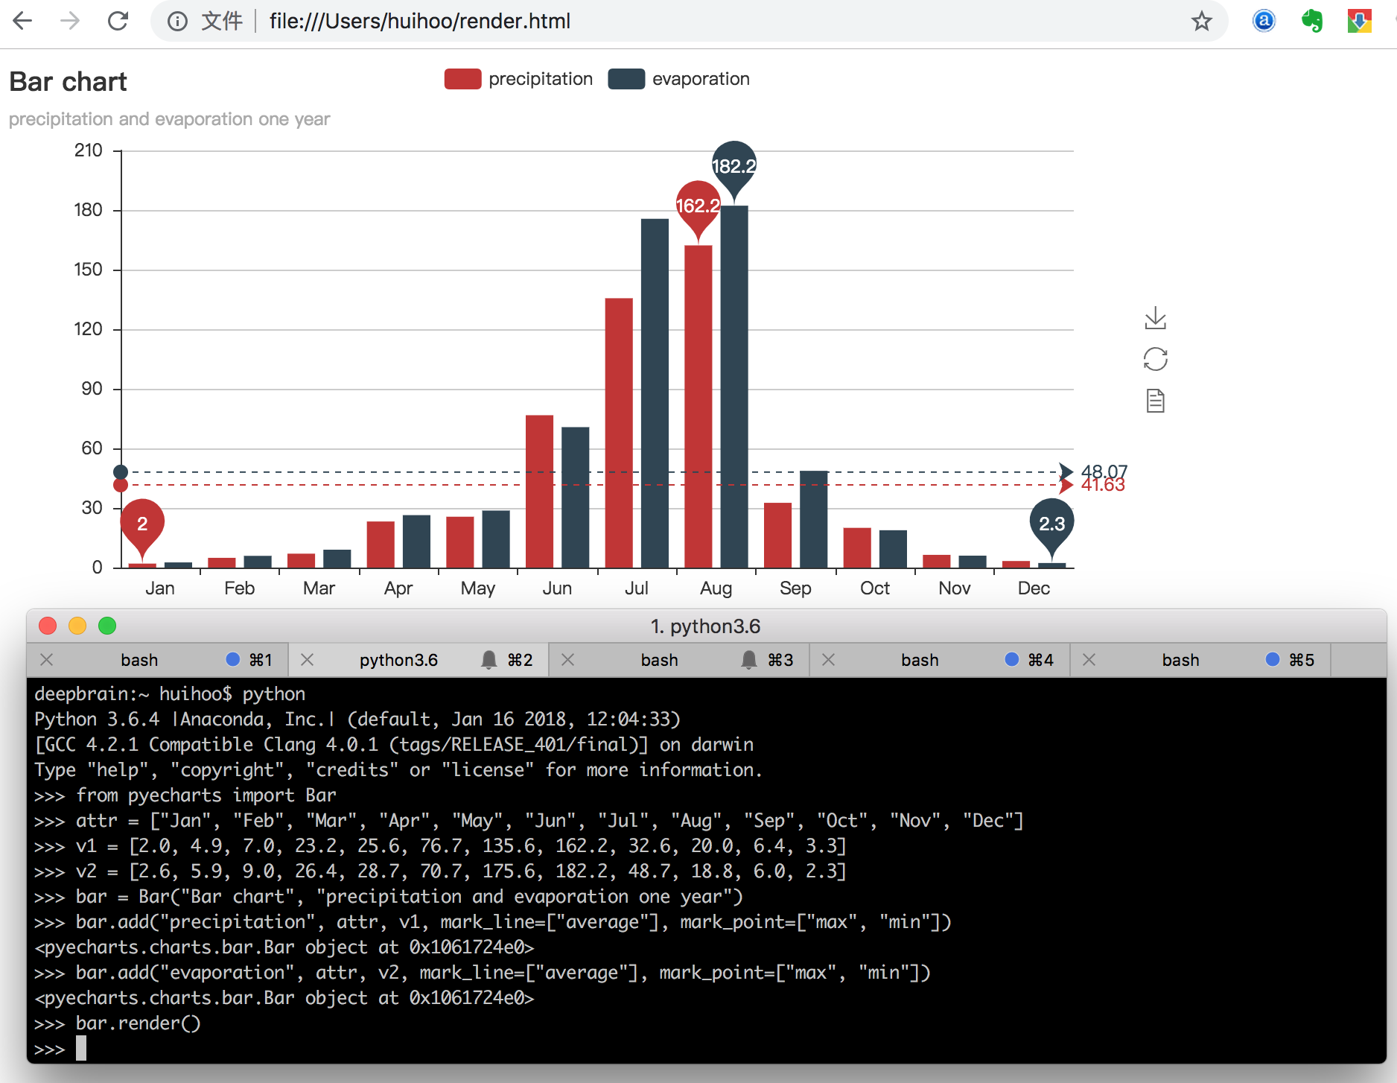
Task: Click the 162.2 max precipitation marker
Action: click(x=698, y=206)
